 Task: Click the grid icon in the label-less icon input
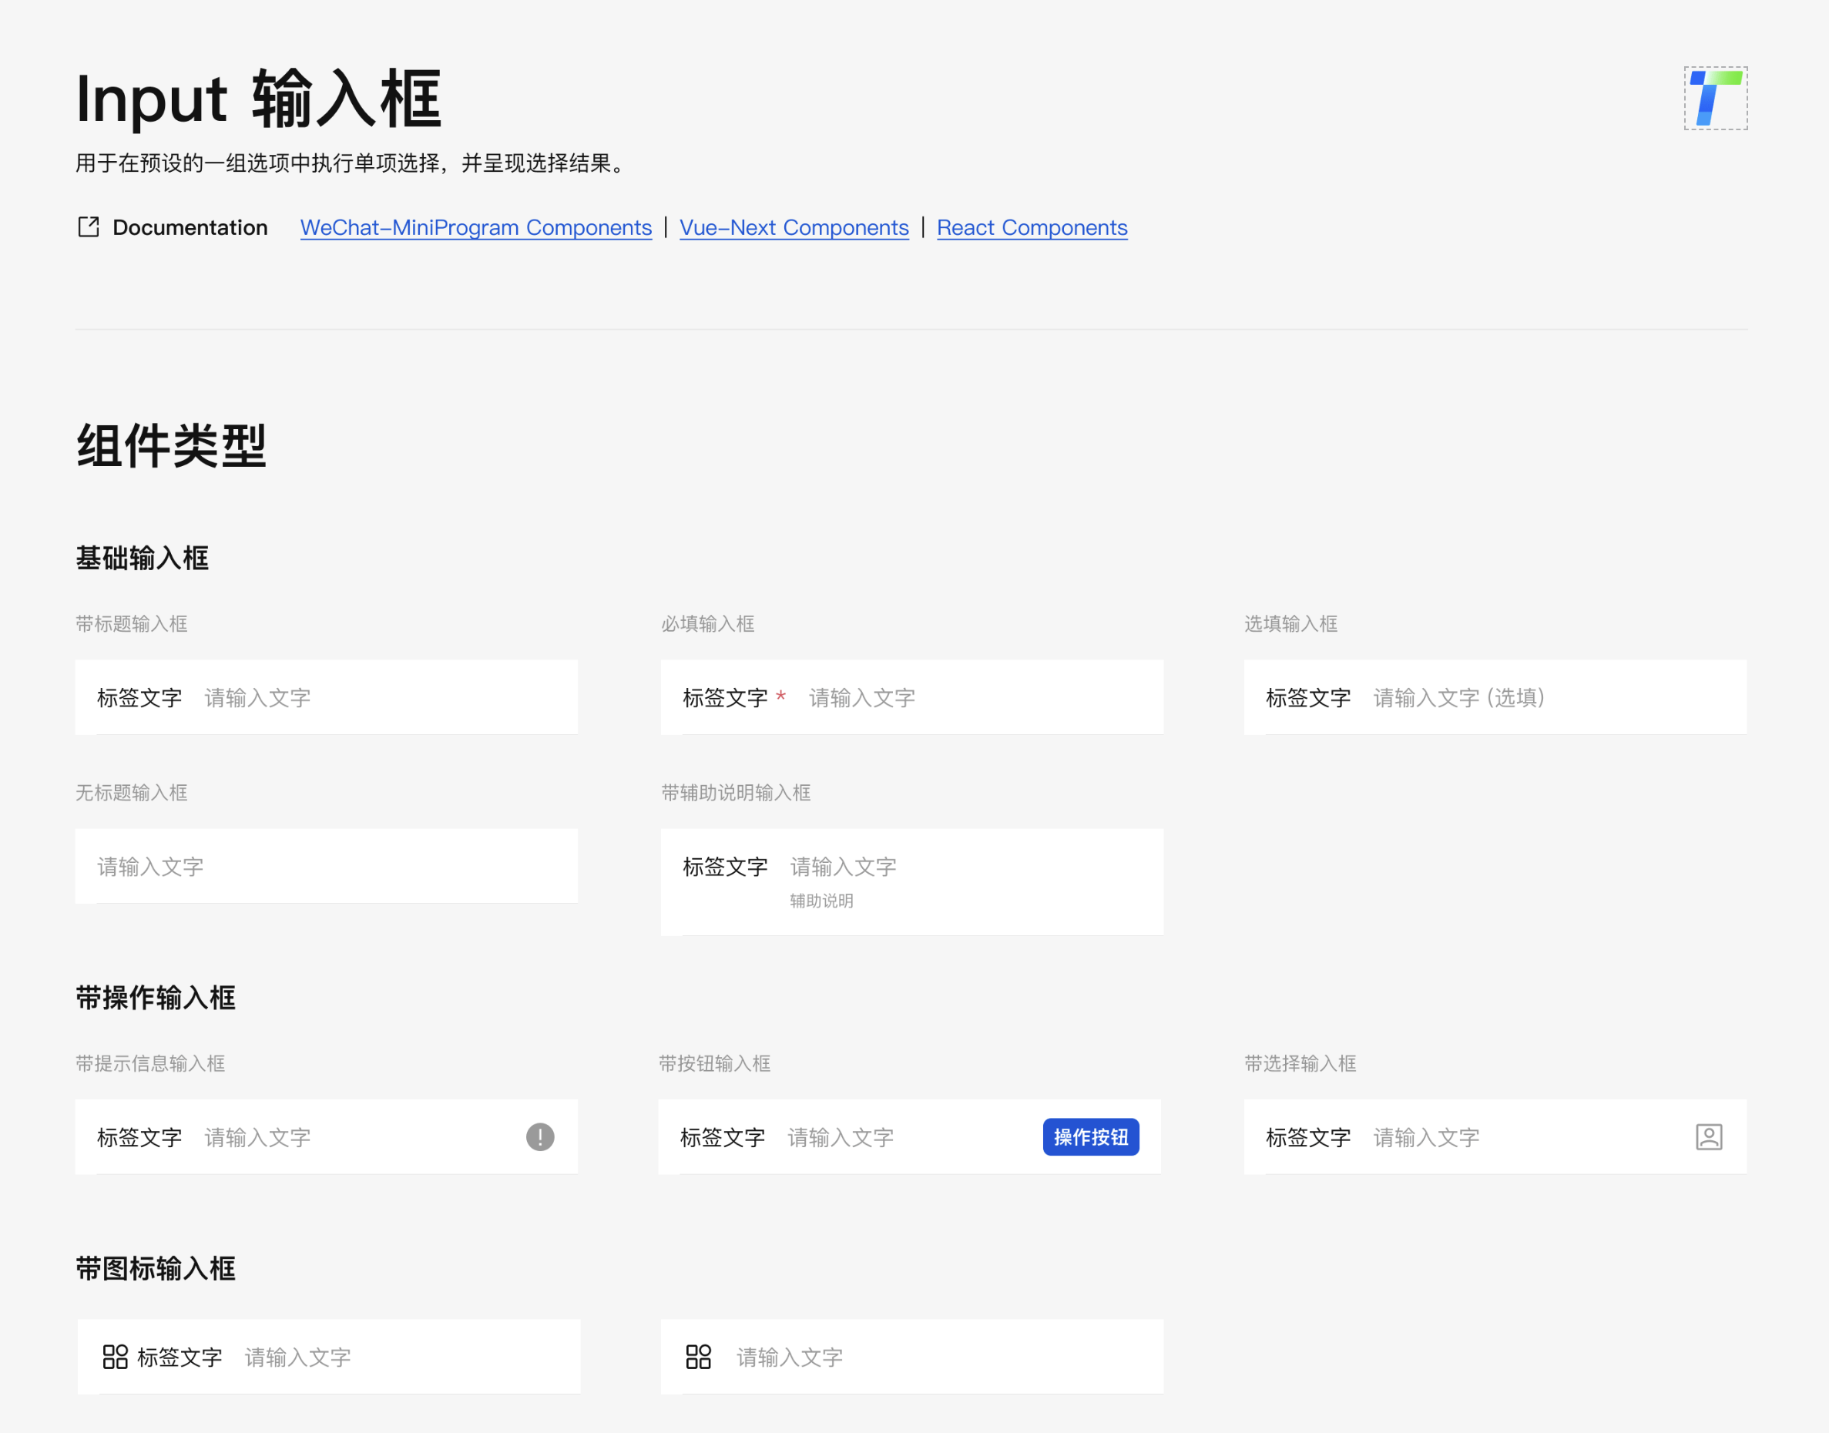pyautogui.click(x=699, y=1357)
